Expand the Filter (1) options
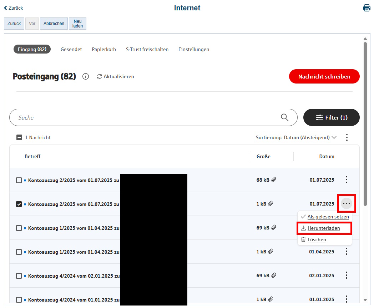The width and height of the screenshot is (374, 308). point(331,117)
